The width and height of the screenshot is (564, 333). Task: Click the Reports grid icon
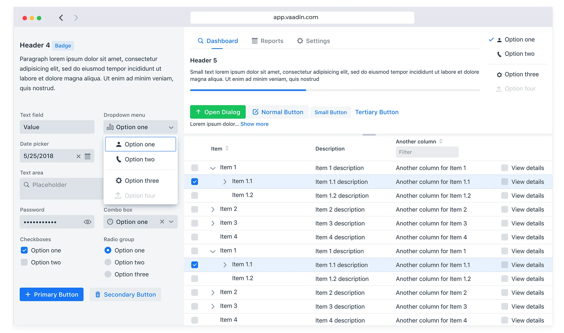tap(255, 41)
